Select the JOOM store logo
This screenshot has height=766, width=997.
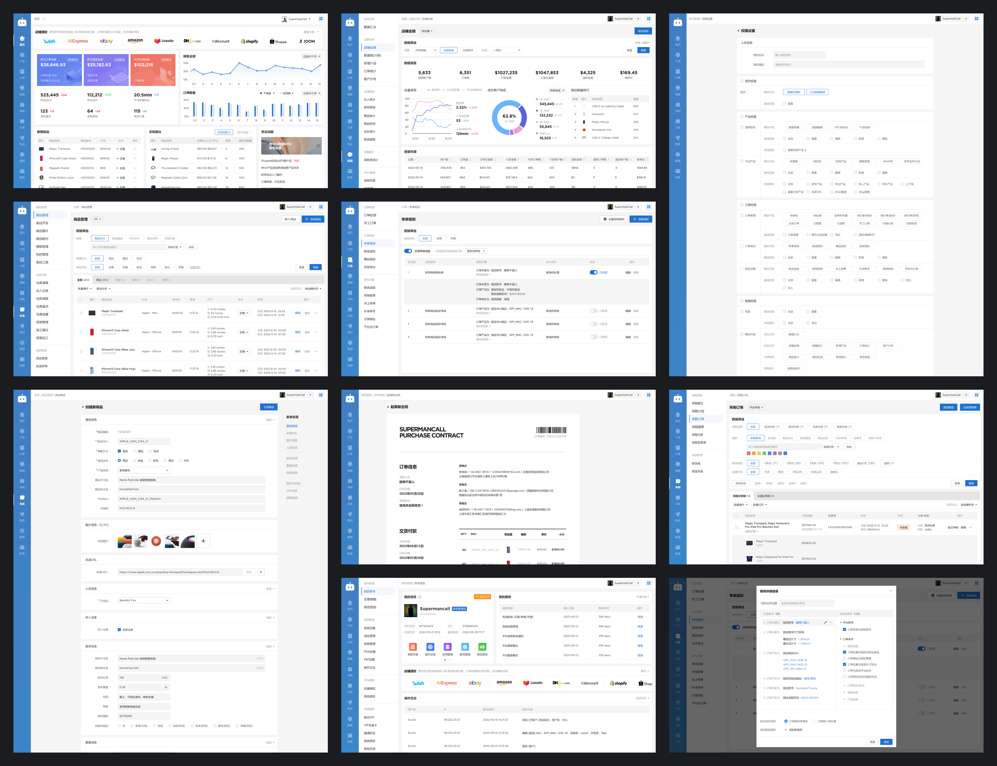(306, 41)
